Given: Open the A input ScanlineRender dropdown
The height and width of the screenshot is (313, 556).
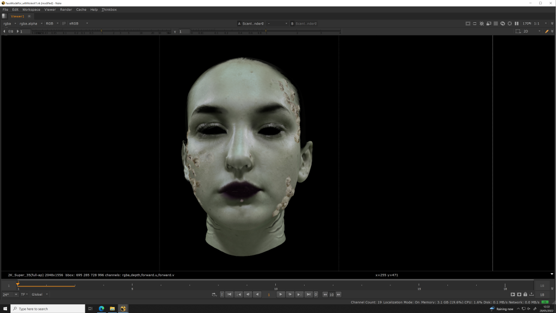Looking at the screenshot, I should pyautogui.click(x=251, y=23).
